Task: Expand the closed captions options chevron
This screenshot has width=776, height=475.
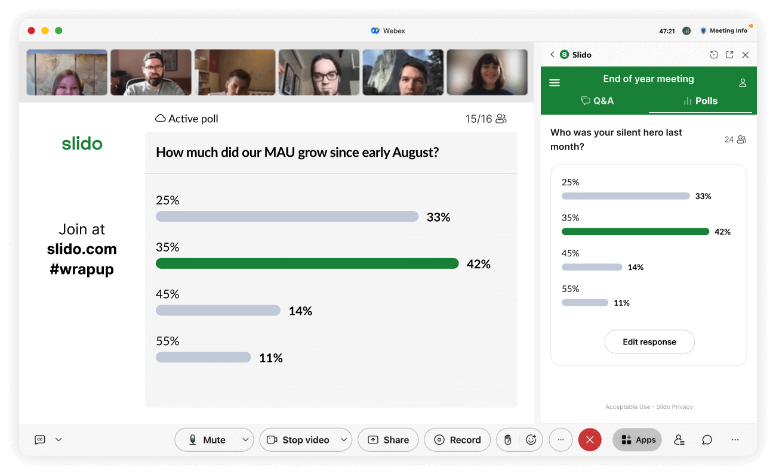Action: (58, 440)
